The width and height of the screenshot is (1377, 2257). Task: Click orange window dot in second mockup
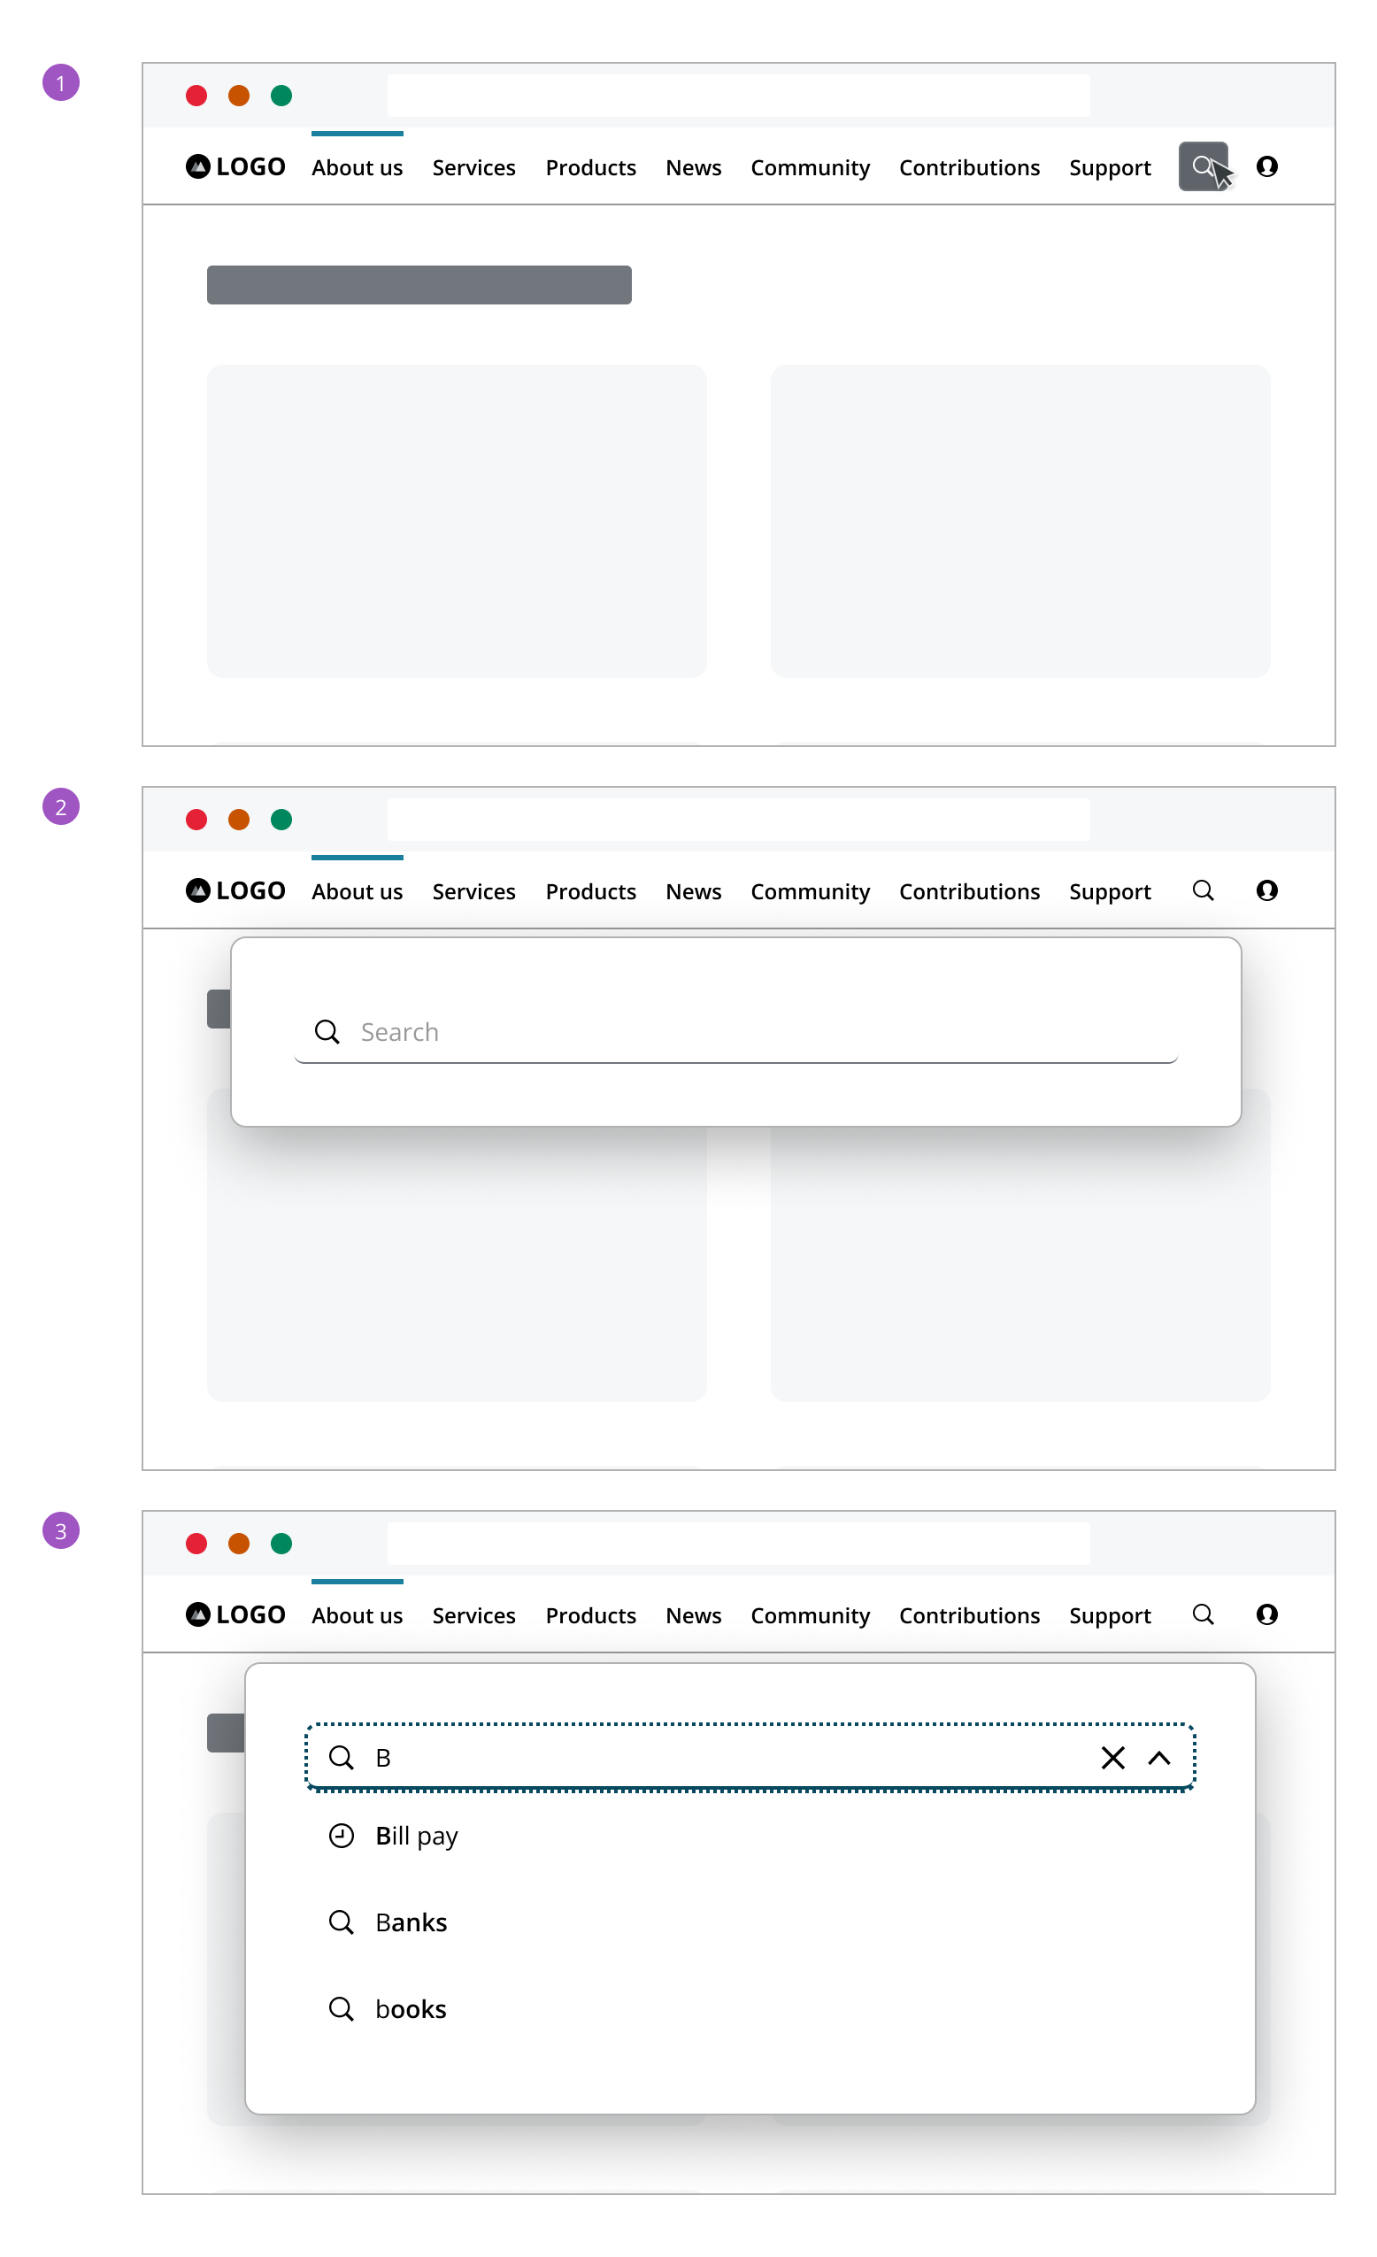239,819
